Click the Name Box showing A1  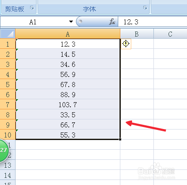click(33, 22)
